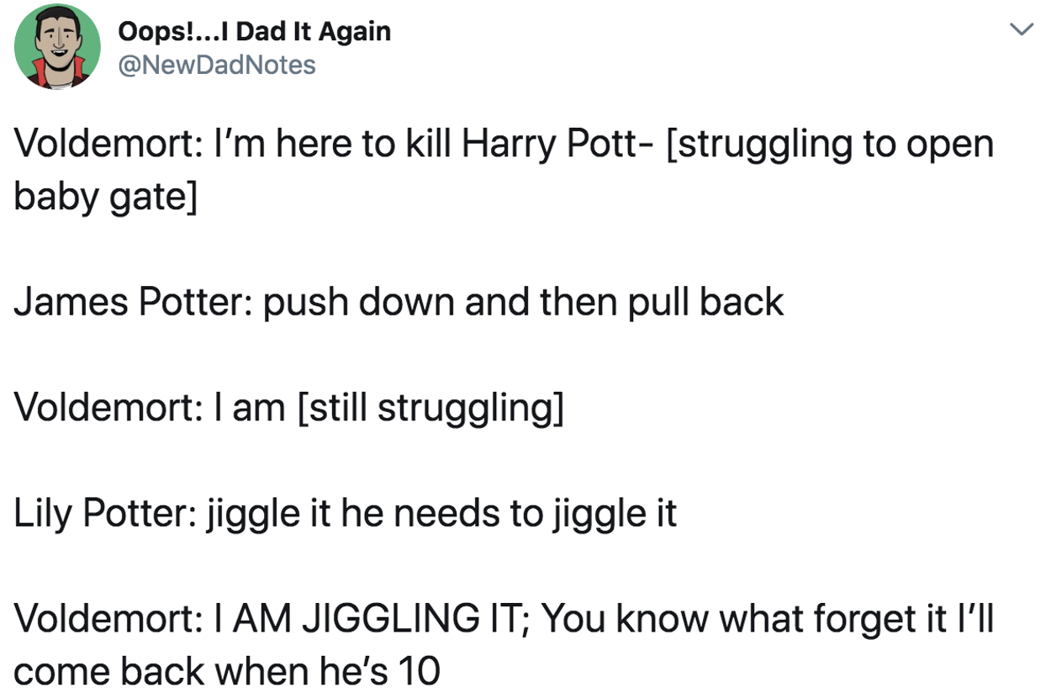Click the word "Again" in the display name
1051x698 pixels.
pos(356,32)
